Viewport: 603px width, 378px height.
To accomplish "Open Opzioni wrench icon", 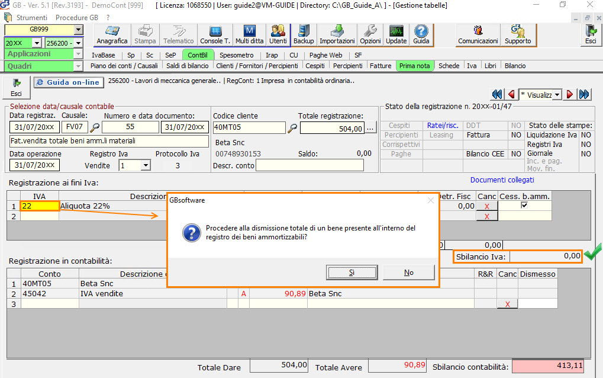I will pyautogui.click(x=370, y=34).
